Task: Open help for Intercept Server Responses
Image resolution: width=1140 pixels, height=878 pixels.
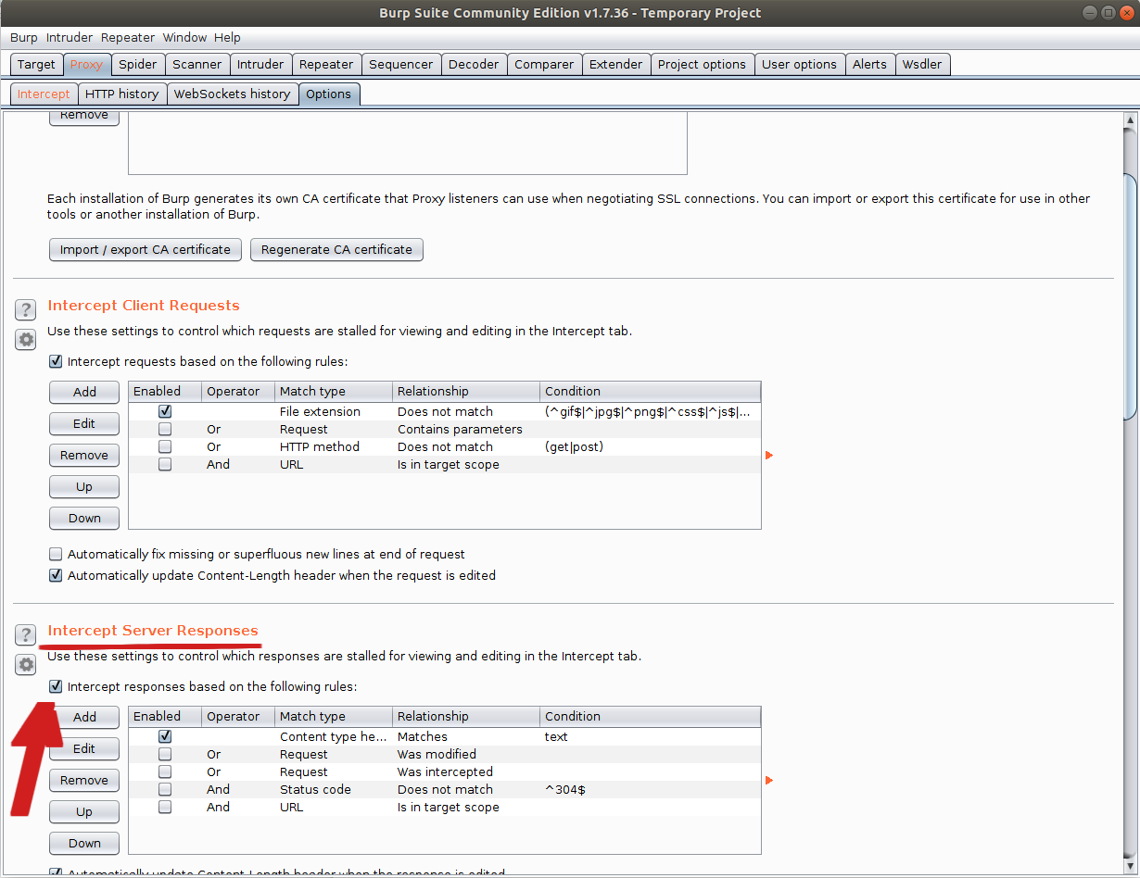Action: [26, 634]
